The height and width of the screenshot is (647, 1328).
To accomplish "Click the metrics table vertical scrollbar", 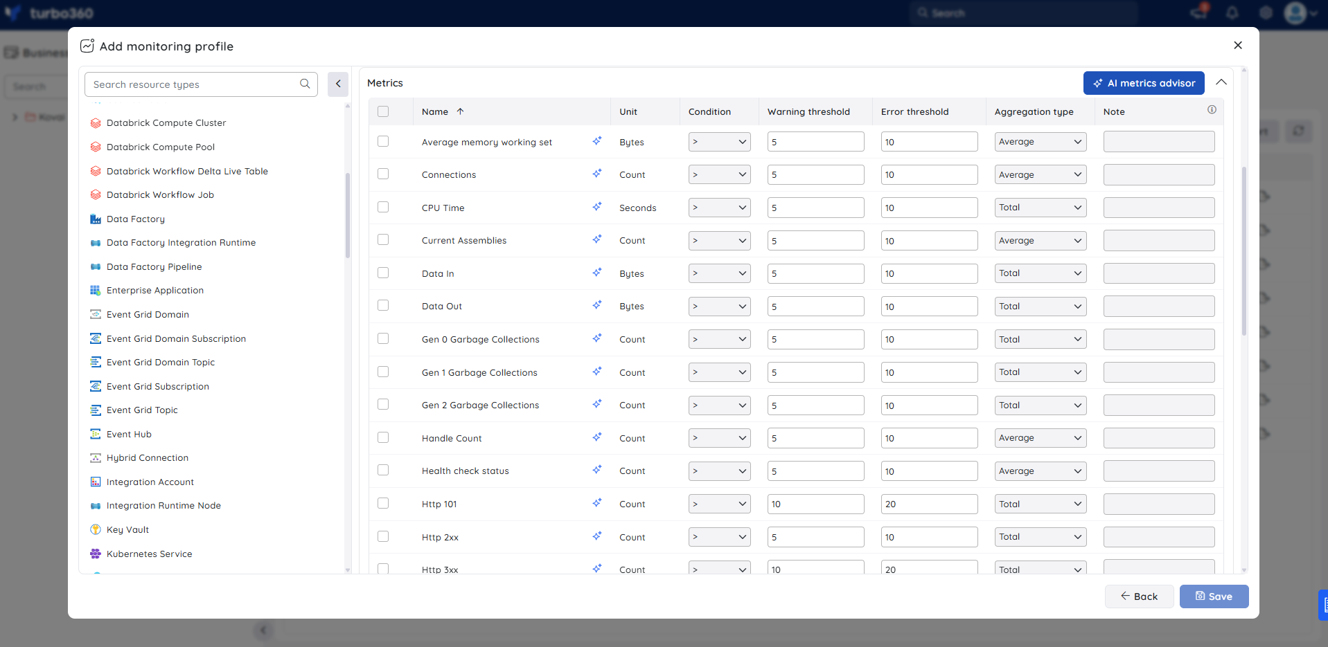I will point(1244,250).
